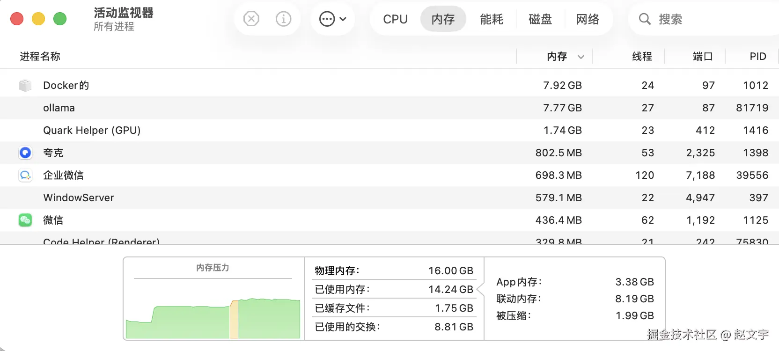The image size is (779, 351).
Task: Click the 企业微信 app icon
Action: pyautogui.click(x=25, y=175)
